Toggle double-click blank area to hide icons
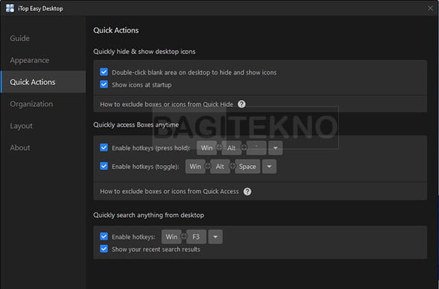The width and height of the screenshot is (439, 289). [104, 72]
